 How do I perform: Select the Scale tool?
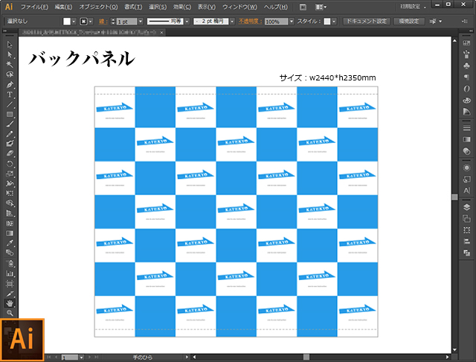(x=10, y=174)
